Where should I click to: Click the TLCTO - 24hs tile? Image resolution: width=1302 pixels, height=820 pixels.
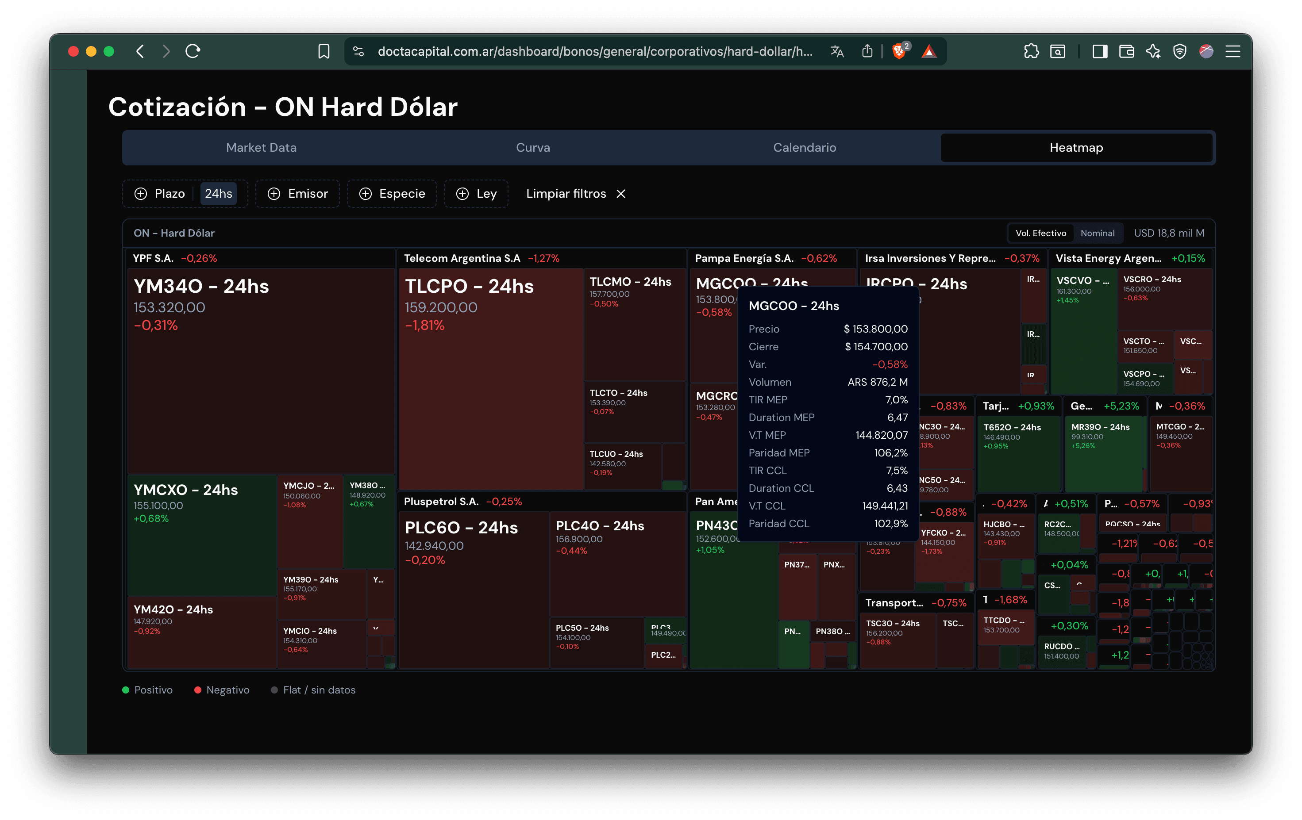pyautogui.click(x=635, y=412)
